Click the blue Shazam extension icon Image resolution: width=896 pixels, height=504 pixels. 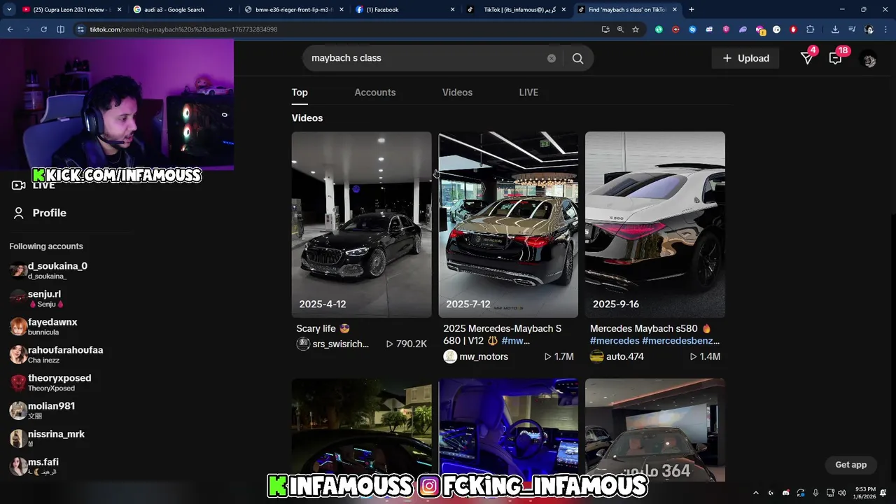point(692,29)
